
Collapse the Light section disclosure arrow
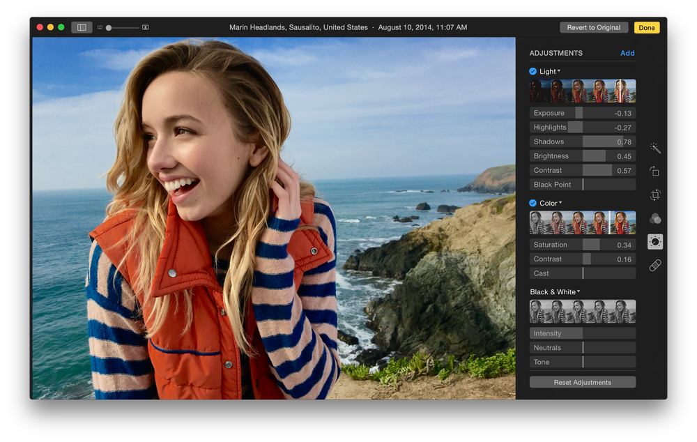(x=559, y=71)
